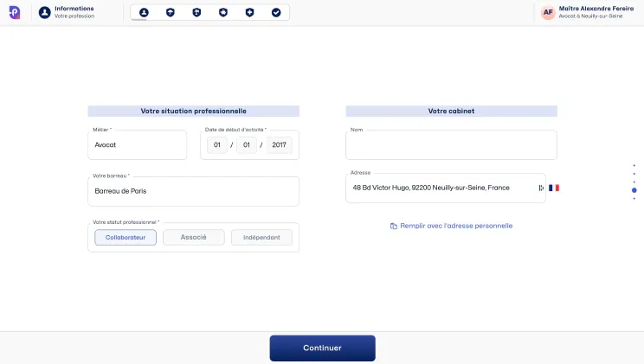Open the Votre barreau field
Screen dimensions: 644x364
[x=193, y=191]
